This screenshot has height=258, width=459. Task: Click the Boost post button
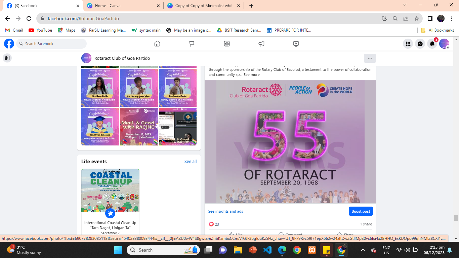361,211
